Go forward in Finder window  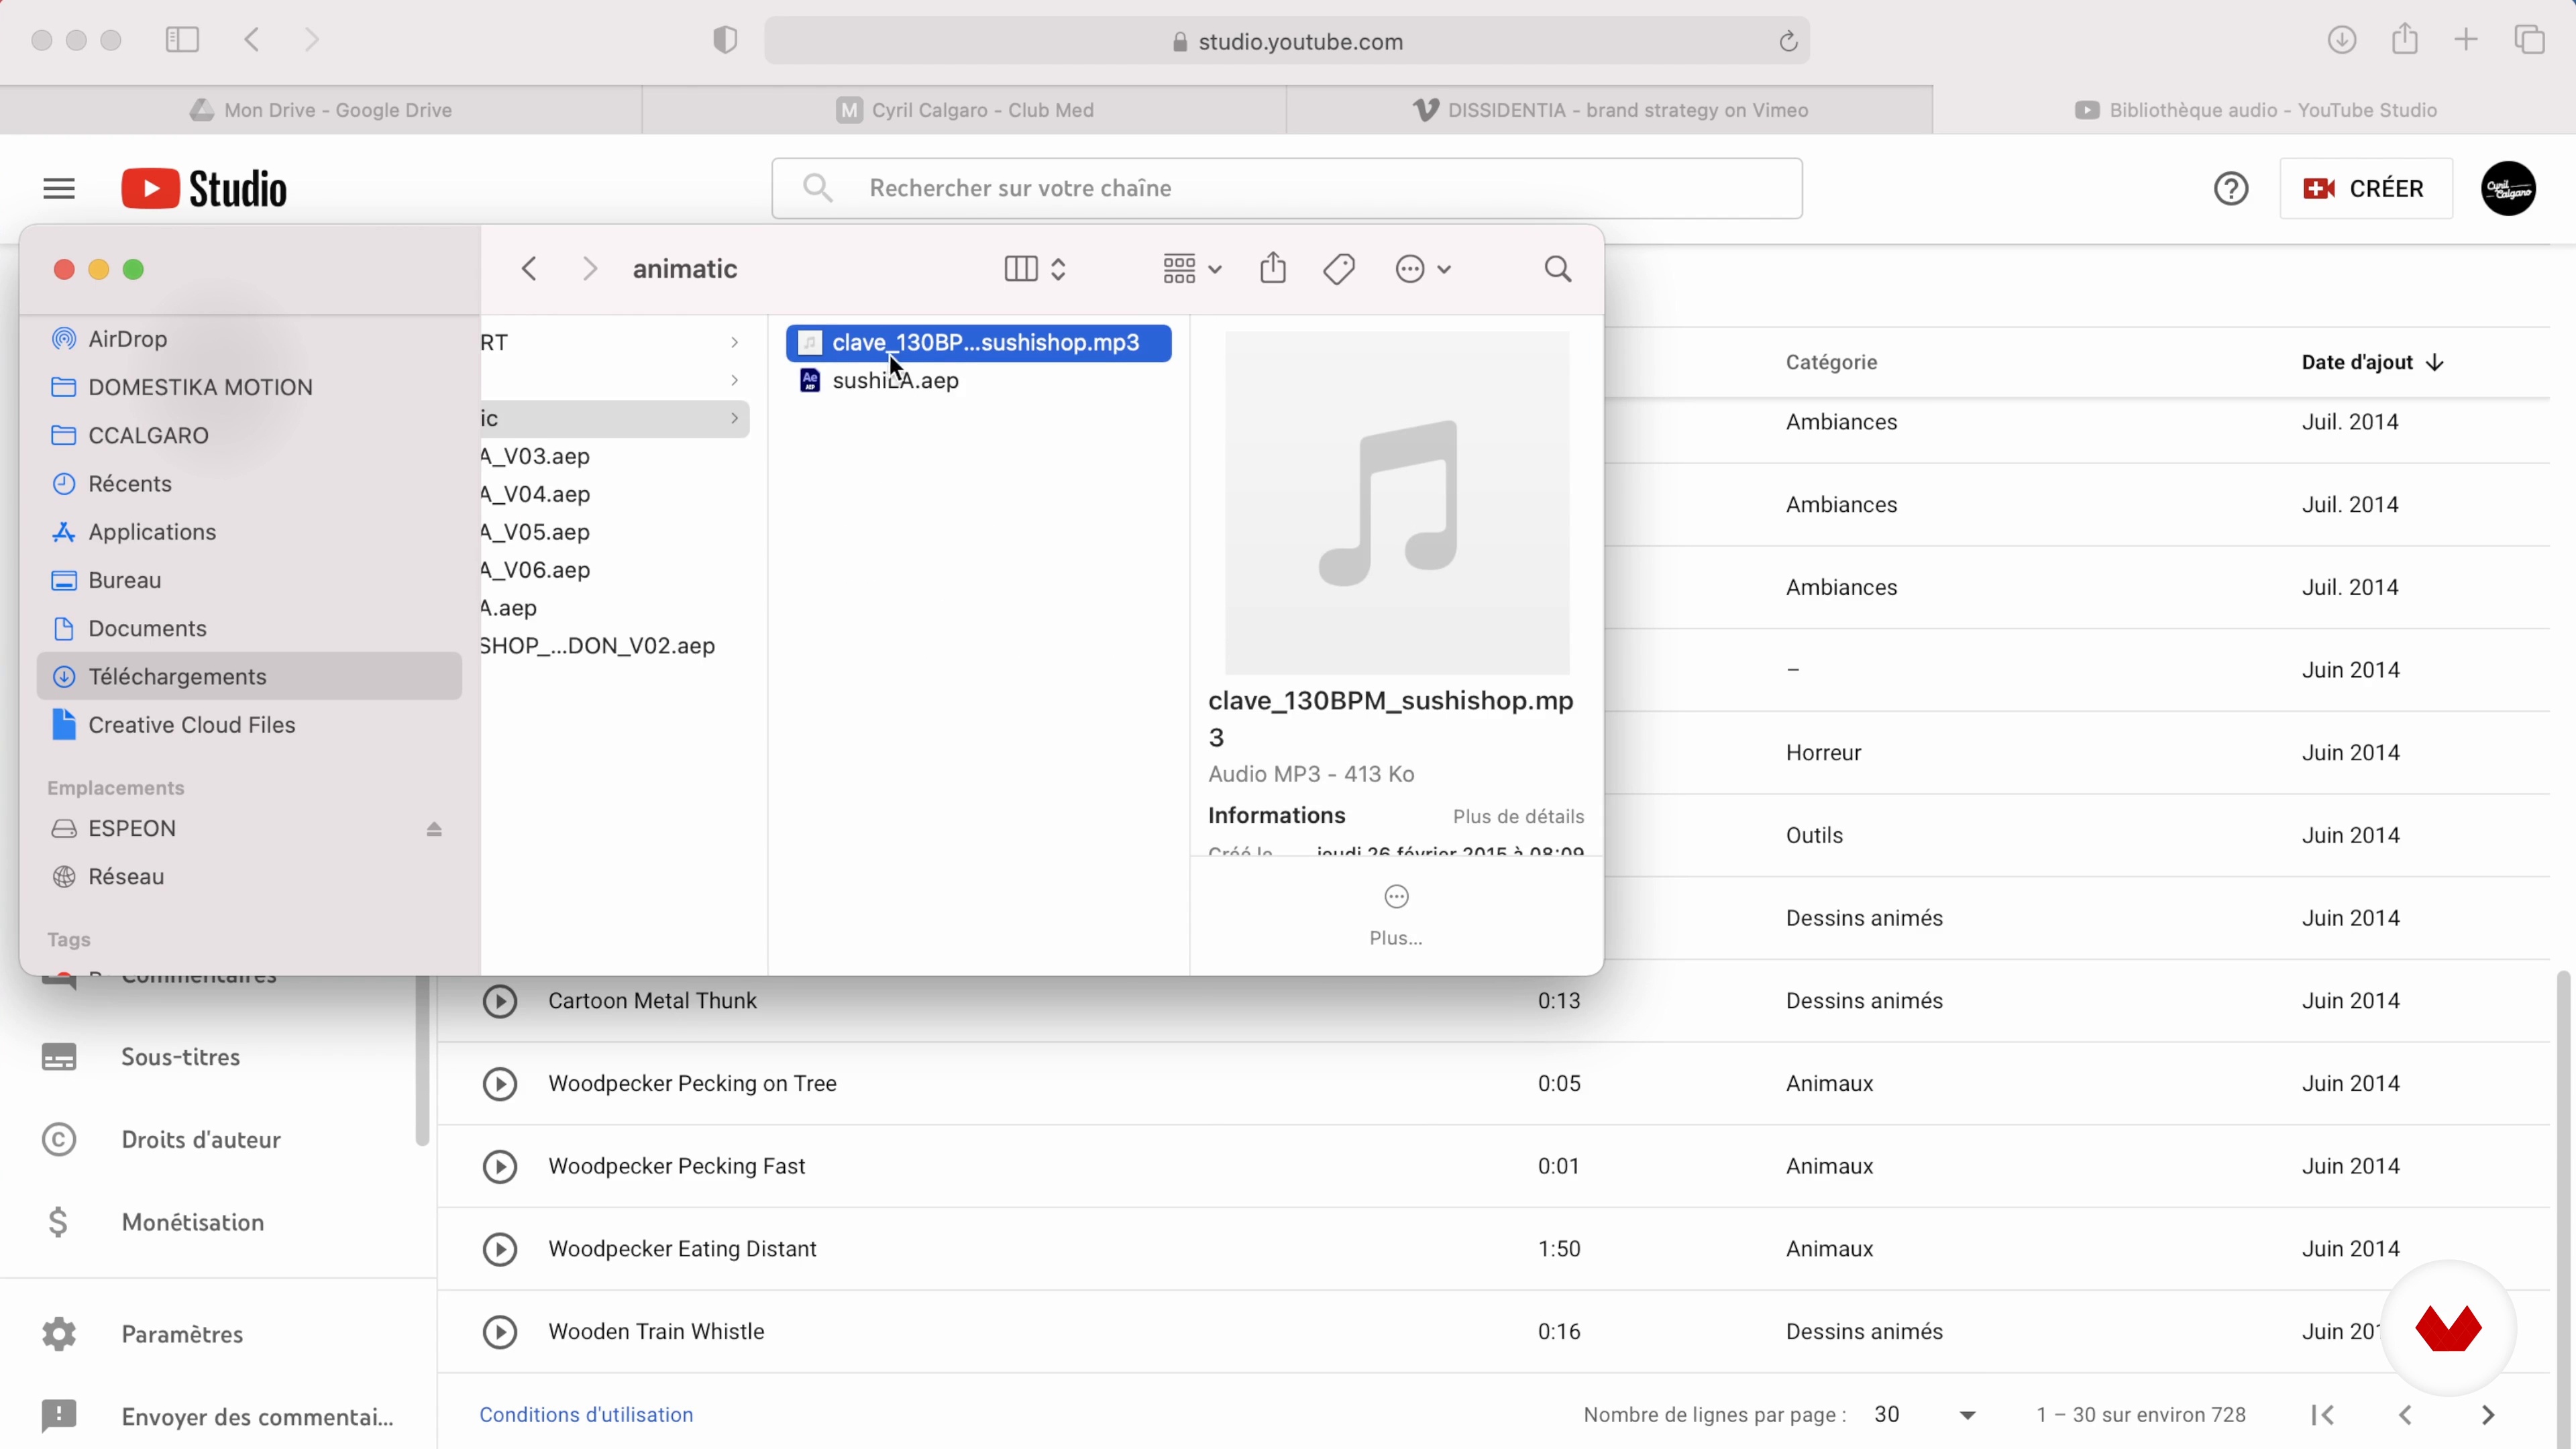tap(590, 269)
